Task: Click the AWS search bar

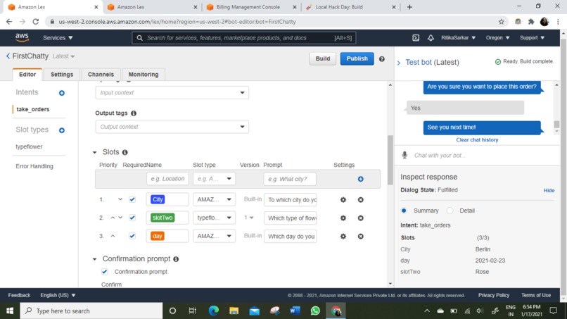Action: [244, 37]
